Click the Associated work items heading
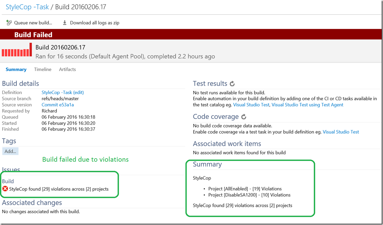The width and height of the screenshot is (383, 225). tap(227, 144)
